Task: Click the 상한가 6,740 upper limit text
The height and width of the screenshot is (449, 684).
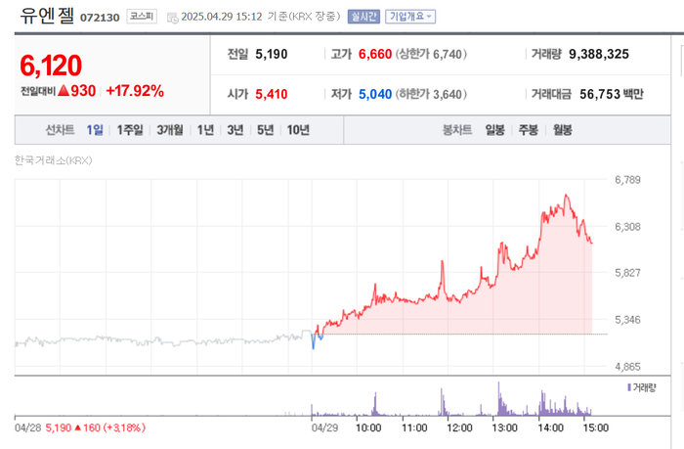Action: [431, 54]
